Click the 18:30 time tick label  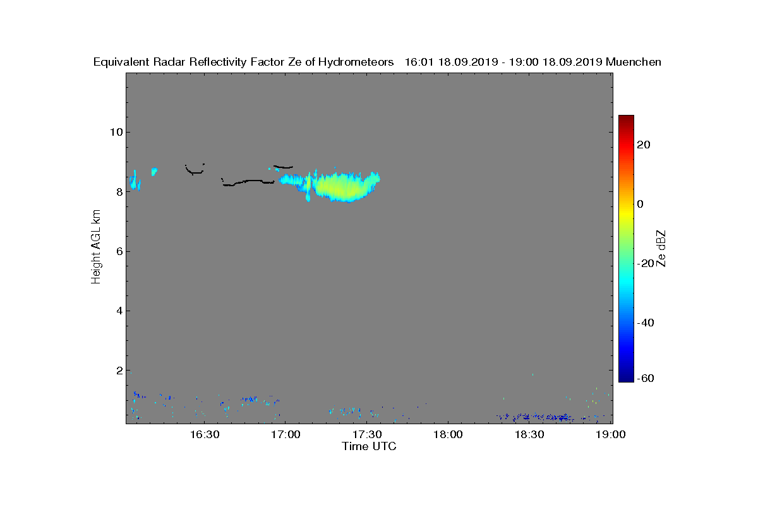click(x=529, y=434)
